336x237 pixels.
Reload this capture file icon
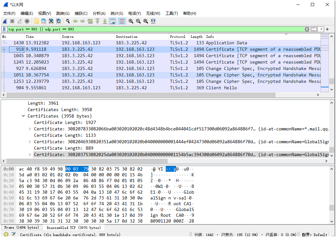[x=59, y=21]
